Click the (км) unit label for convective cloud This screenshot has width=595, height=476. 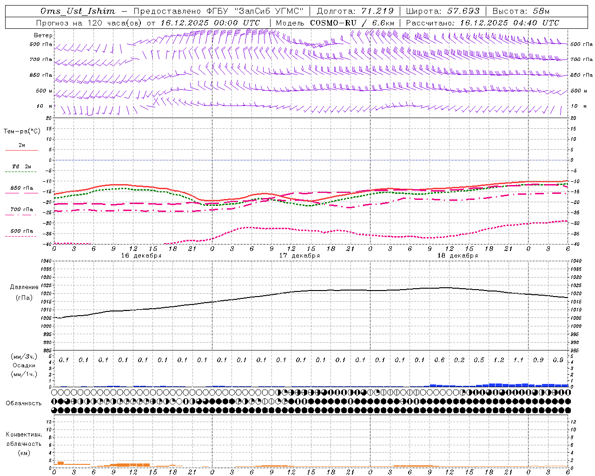pos(24,453)
